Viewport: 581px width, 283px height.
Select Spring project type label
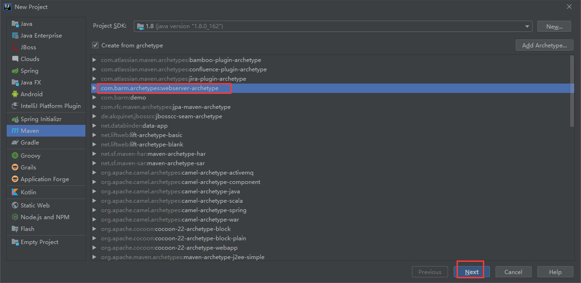[30, 71]
